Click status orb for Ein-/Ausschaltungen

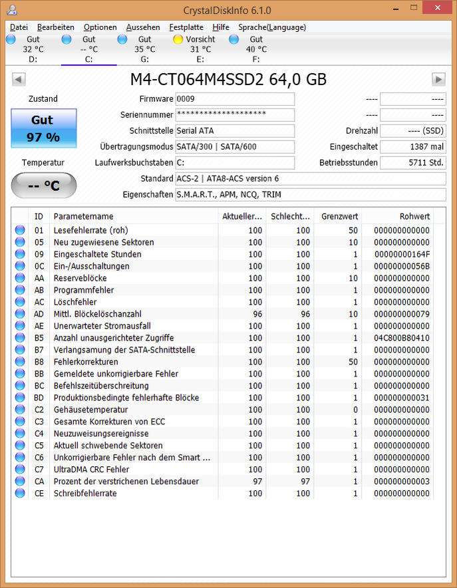[x=20, y=266]
